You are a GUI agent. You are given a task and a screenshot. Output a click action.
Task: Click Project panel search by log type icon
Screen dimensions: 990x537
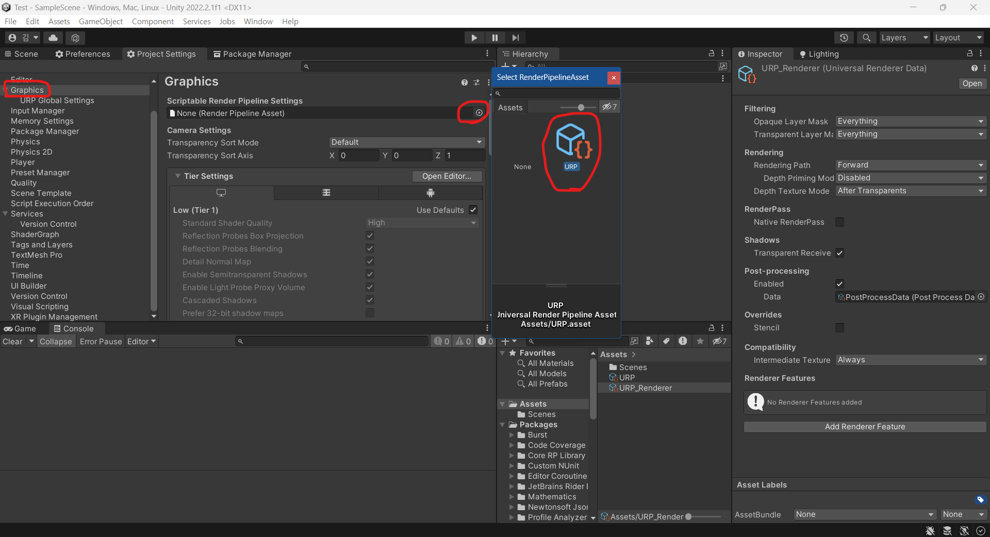click(683, 341)
